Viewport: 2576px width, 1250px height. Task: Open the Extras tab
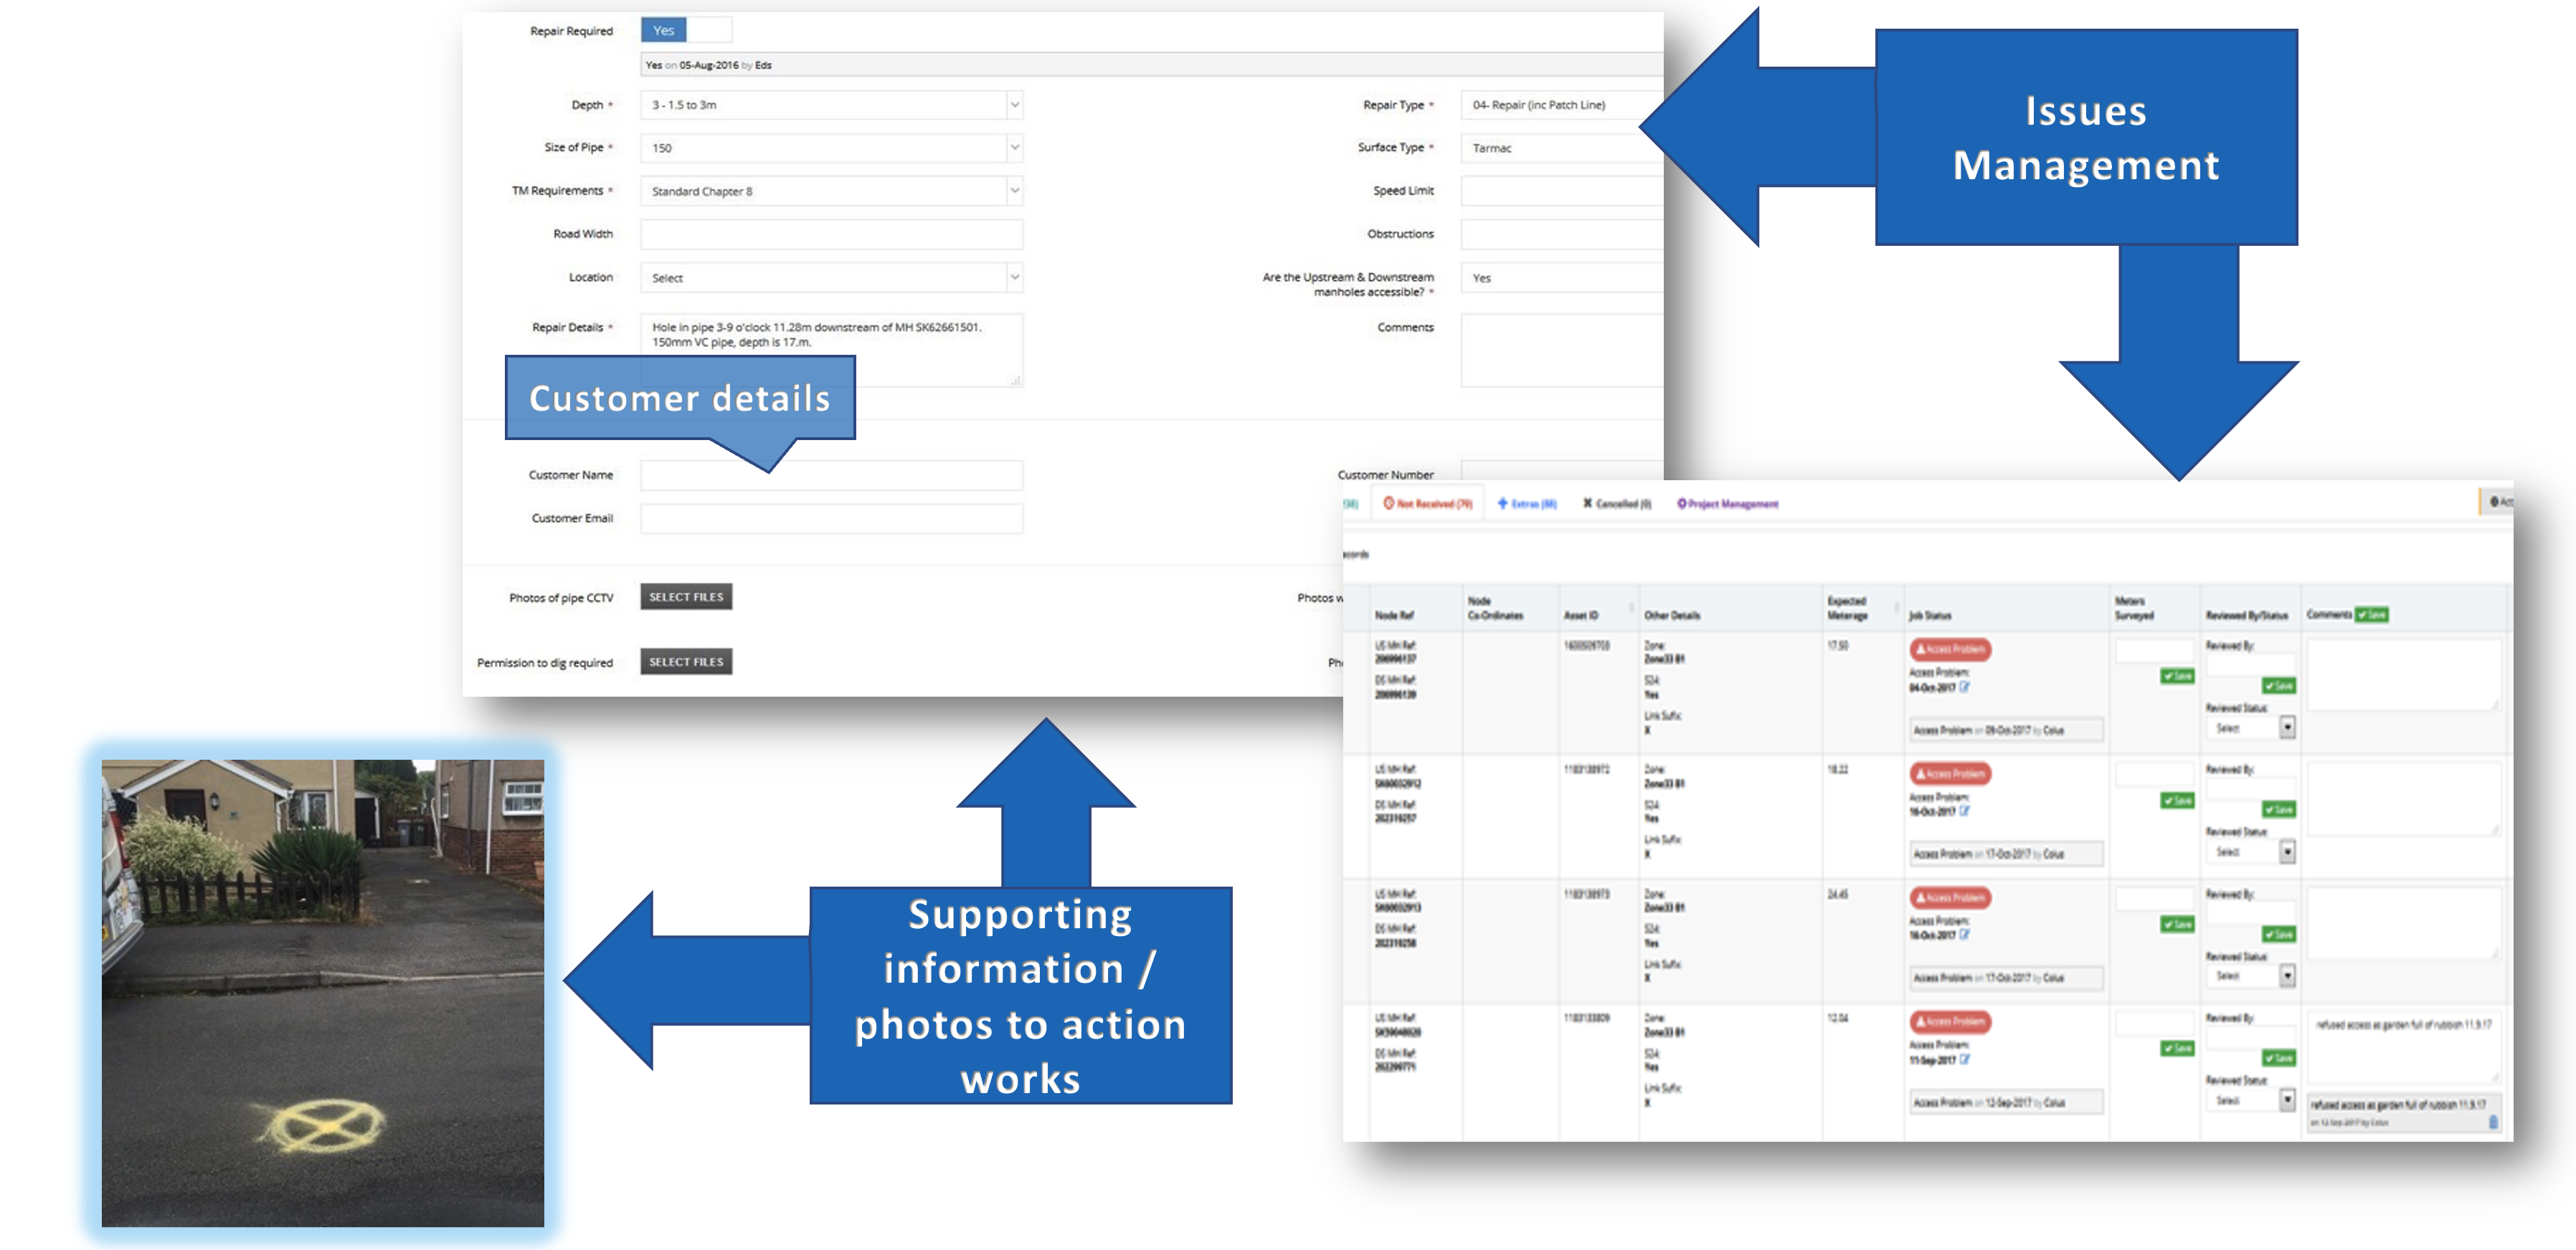point(1527,504)
